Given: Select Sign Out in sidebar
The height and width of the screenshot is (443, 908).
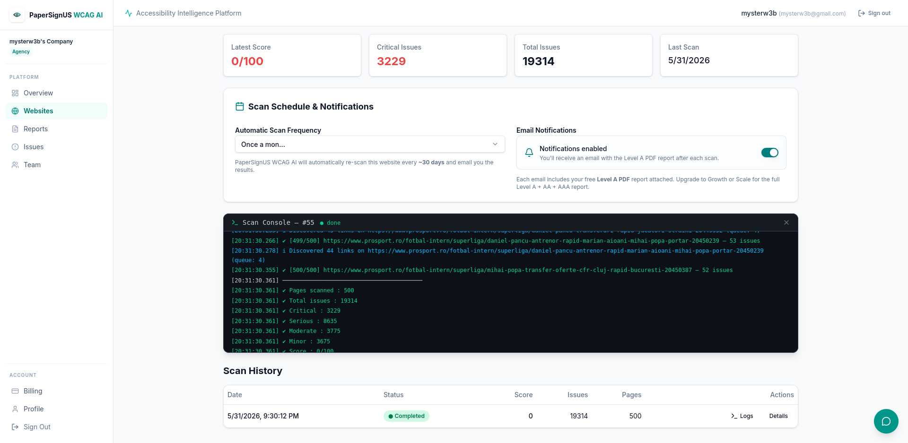Looking at the screenshot, I should pos(56,427).
